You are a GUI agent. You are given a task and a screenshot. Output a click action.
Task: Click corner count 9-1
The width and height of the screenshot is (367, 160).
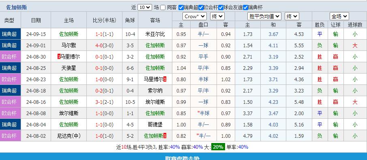click(130, 79)
